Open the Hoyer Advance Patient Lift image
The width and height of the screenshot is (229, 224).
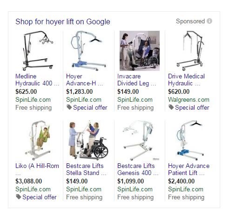click(x=189, y=140)
